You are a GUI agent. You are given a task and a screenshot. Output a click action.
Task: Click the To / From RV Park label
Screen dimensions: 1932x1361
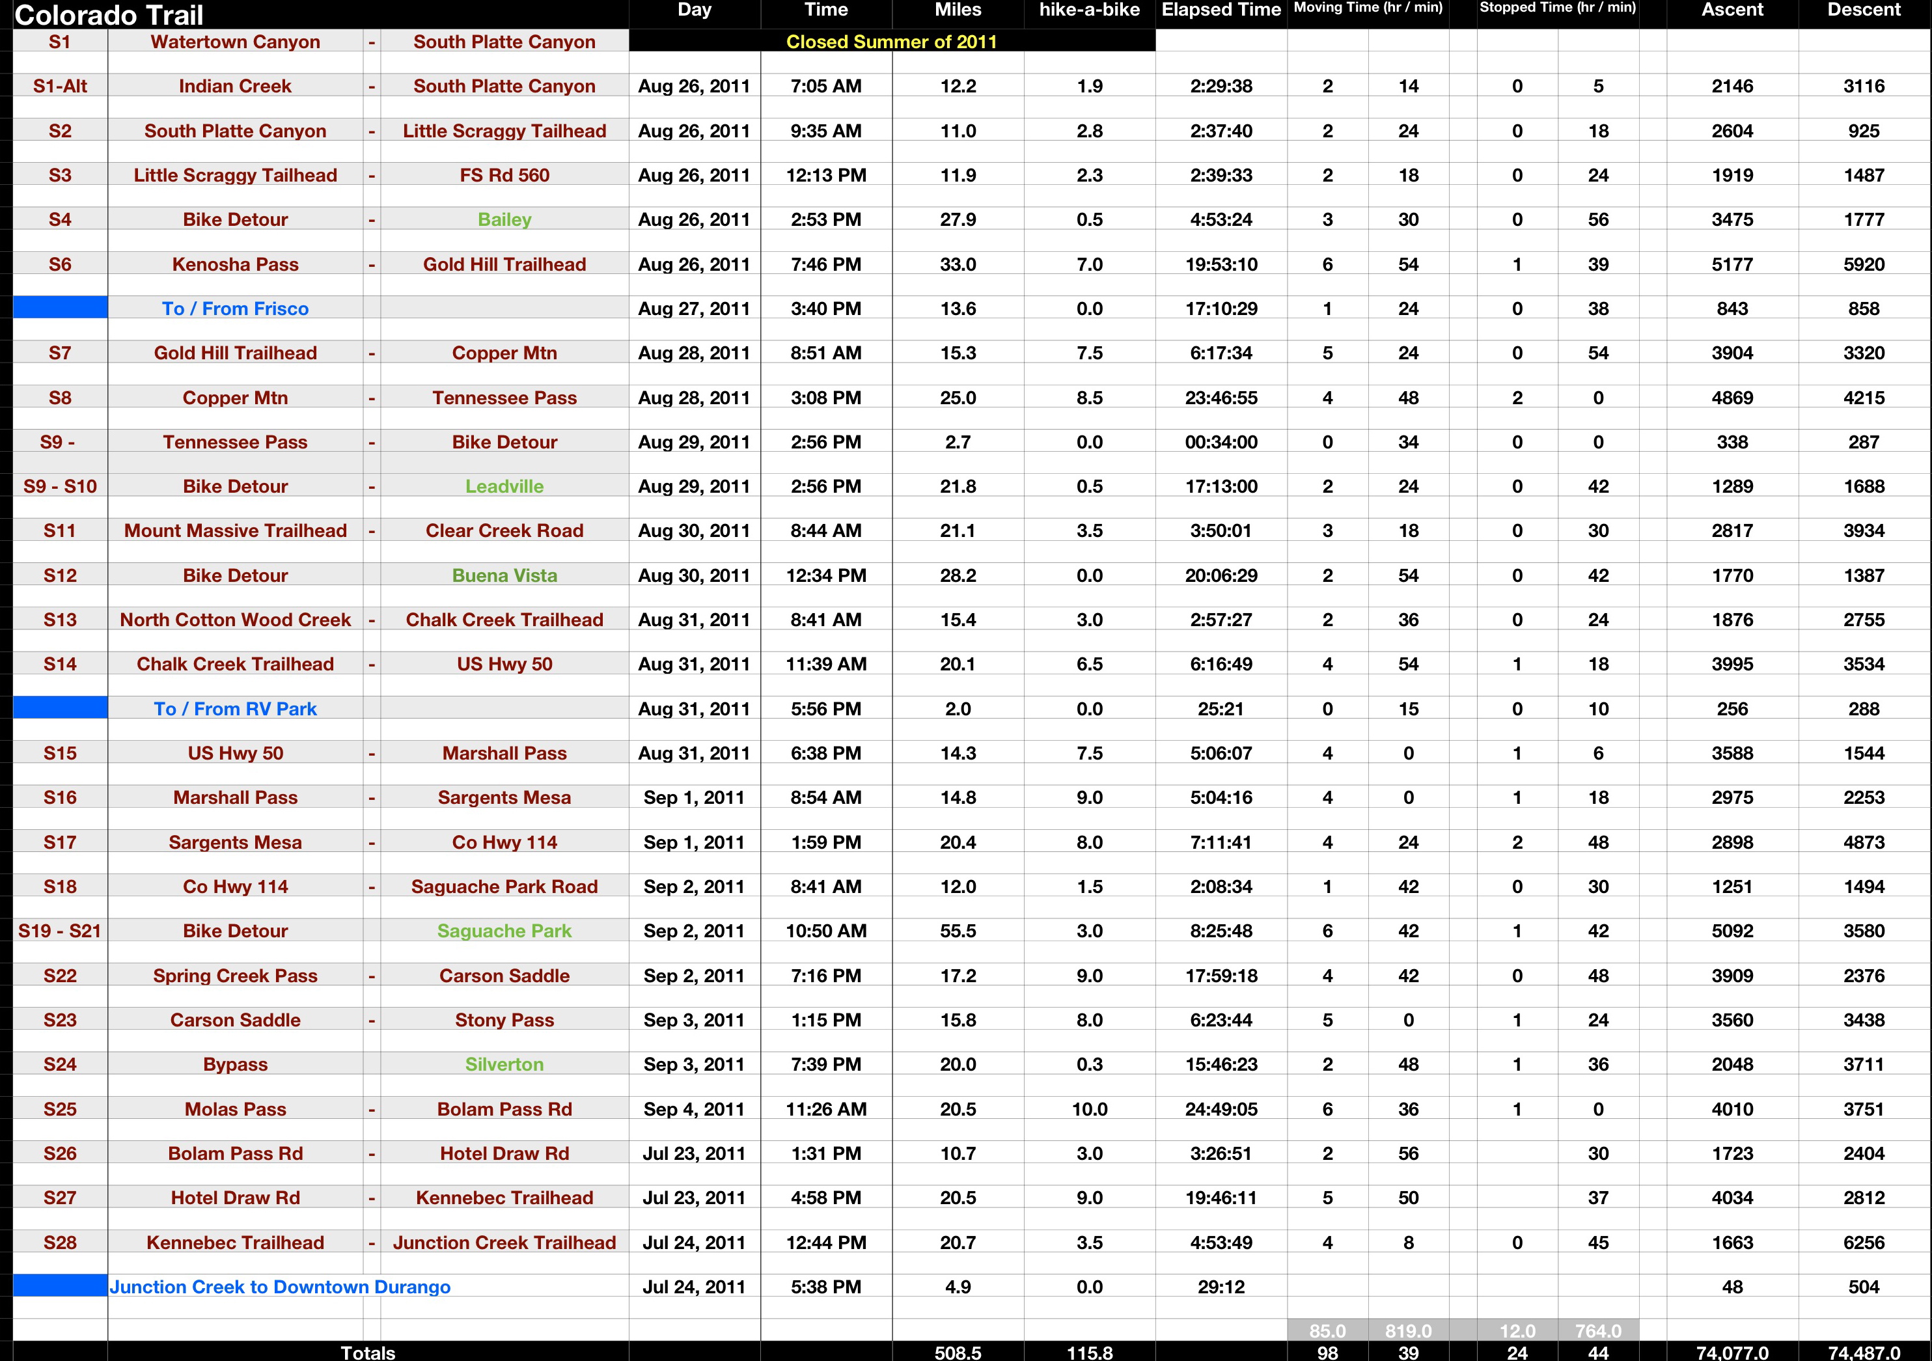pos(235,709)
